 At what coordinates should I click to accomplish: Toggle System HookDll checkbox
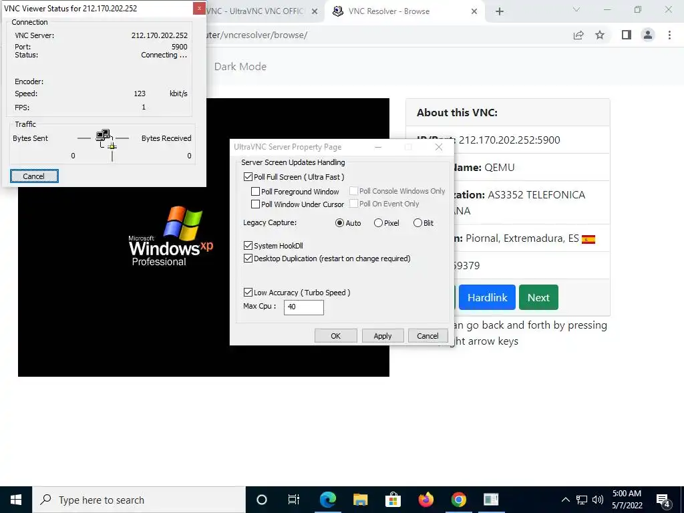point(248,246)
